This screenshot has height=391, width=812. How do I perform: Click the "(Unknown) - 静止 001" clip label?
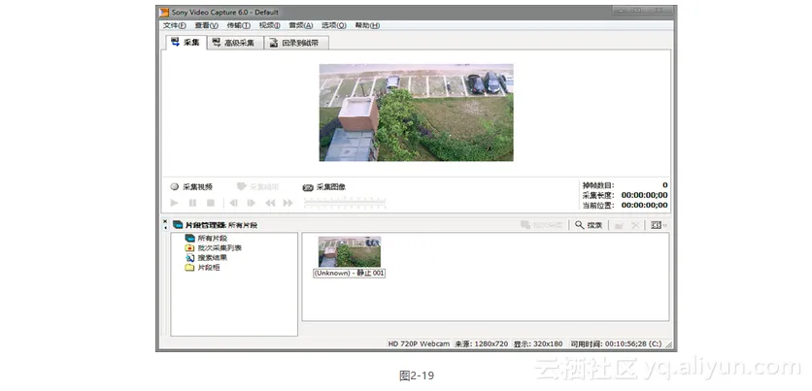point(349,273)
